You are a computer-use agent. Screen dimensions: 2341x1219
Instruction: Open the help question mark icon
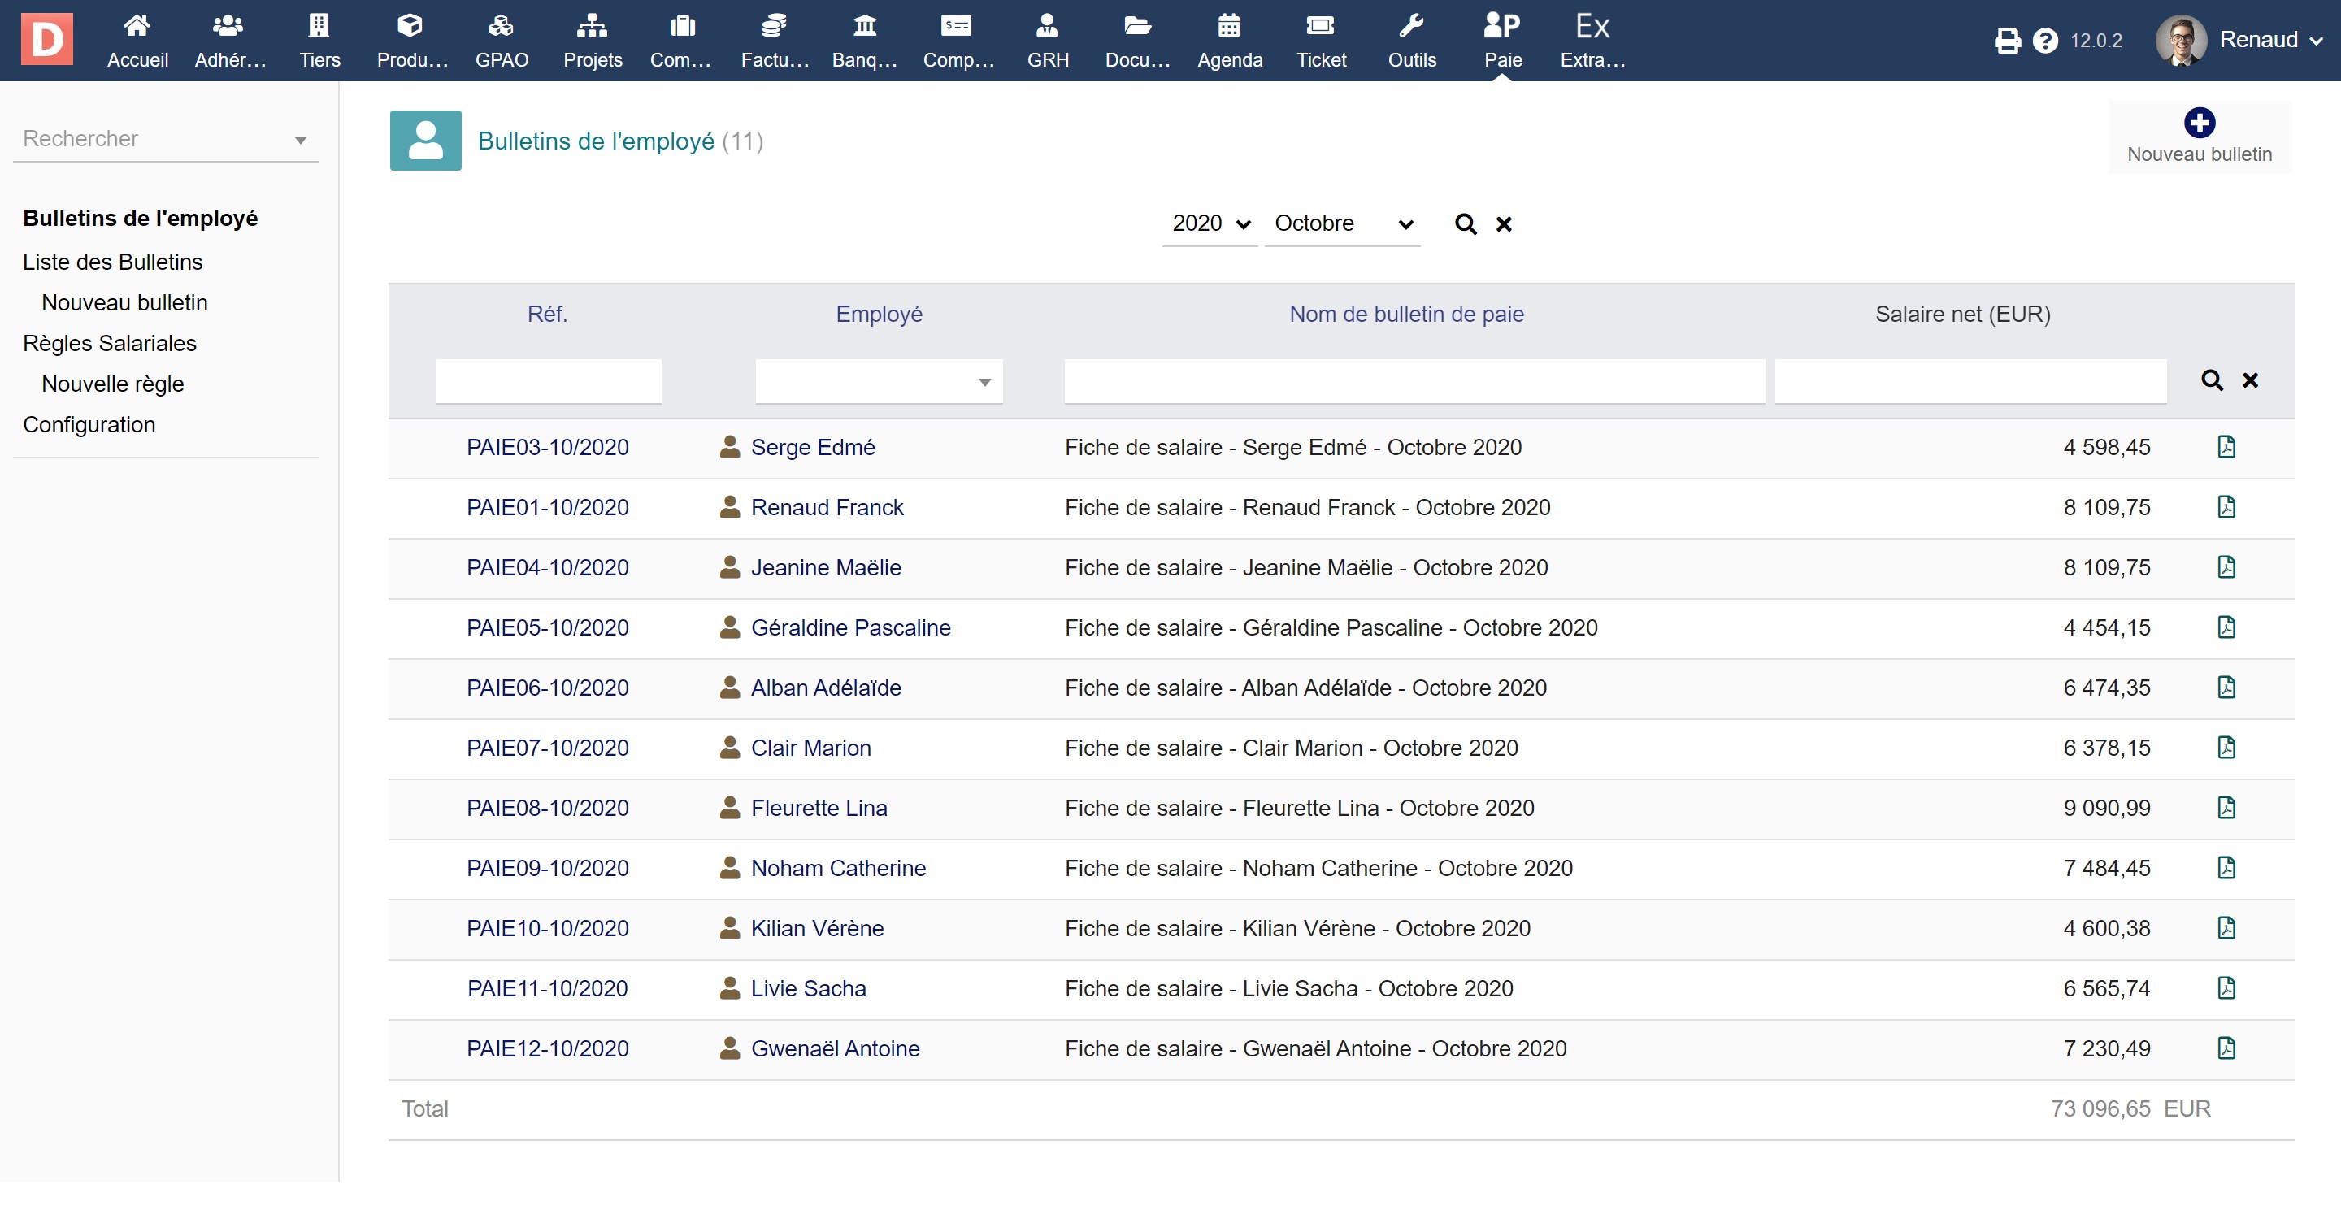[2045, 41]
